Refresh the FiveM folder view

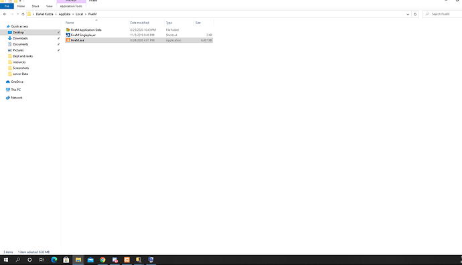415,14
